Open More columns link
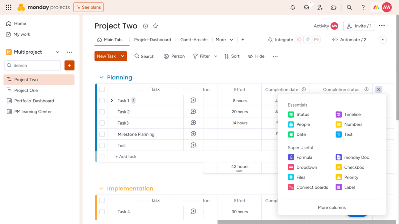This screenshot has height=224, width=399. [x=332, y=207]
